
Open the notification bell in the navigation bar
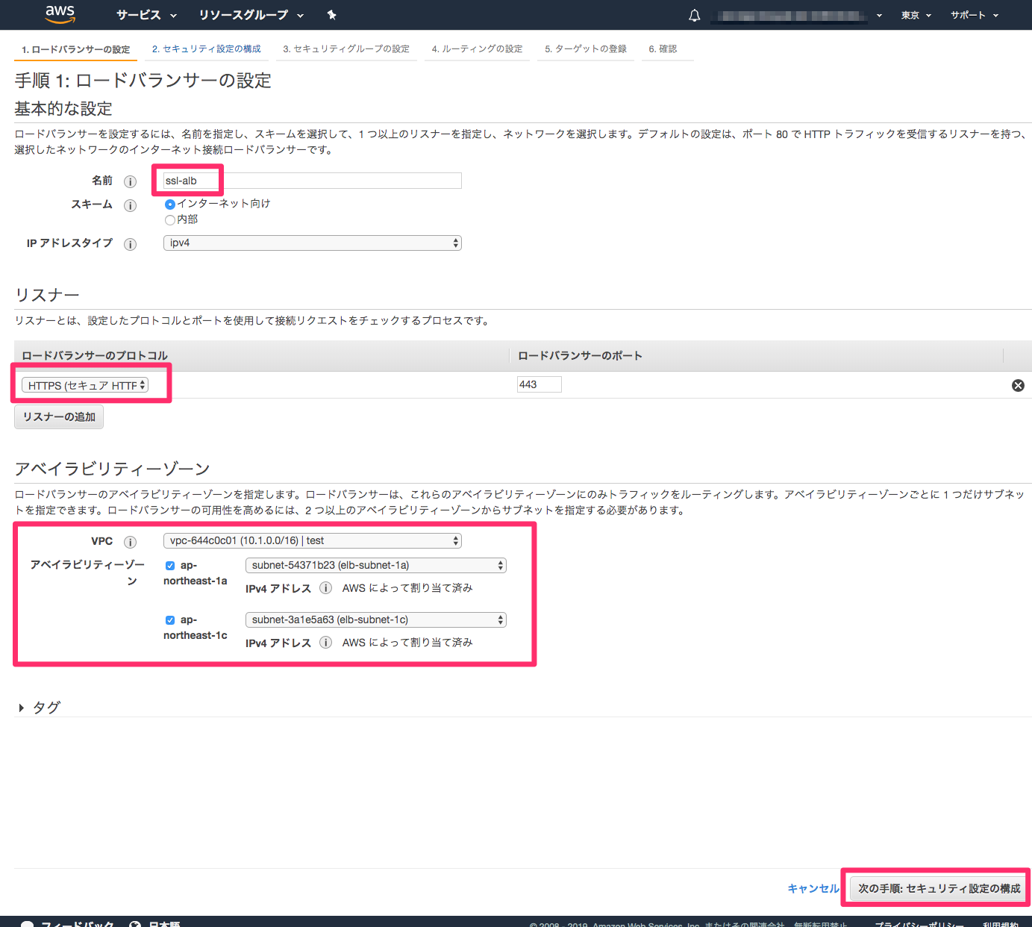coord(694,15)
